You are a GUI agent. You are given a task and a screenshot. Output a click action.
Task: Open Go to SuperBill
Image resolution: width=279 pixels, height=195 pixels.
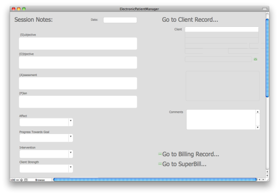pos(184,164)
